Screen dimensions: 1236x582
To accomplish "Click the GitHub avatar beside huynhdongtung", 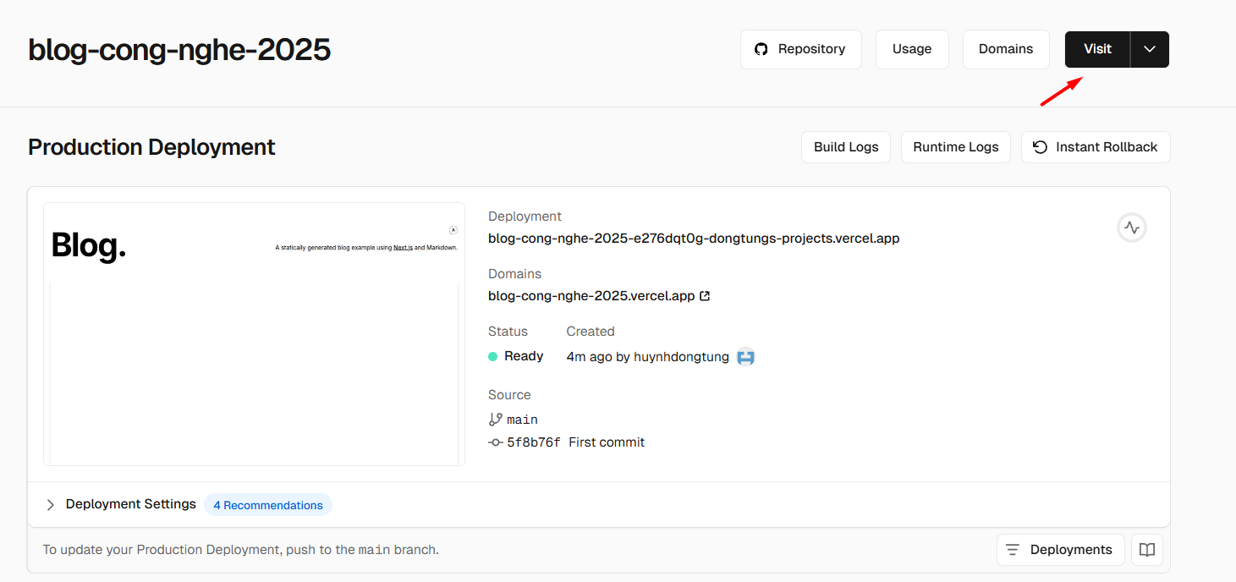I will [x=744, y=356].
